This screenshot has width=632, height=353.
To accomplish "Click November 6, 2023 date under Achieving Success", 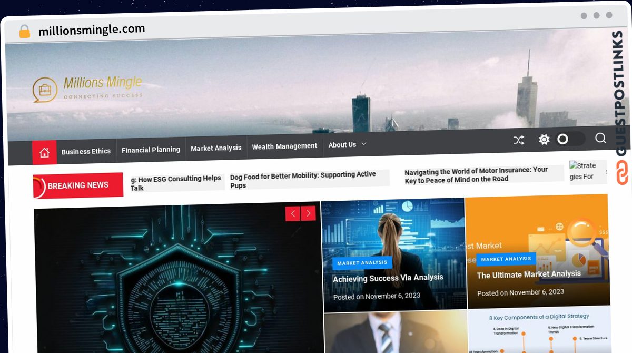I will pyautogui.click(x=393, y=296).
